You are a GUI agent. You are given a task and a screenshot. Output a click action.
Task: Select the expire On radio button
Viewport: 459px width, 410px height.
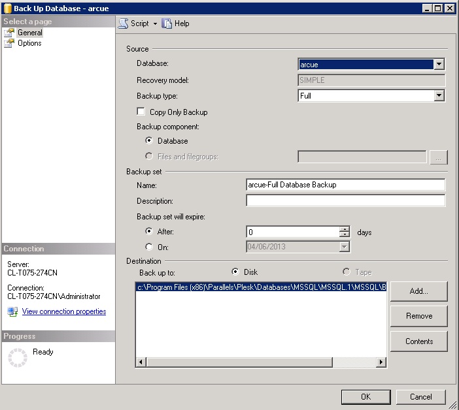[x=149, y=247]
